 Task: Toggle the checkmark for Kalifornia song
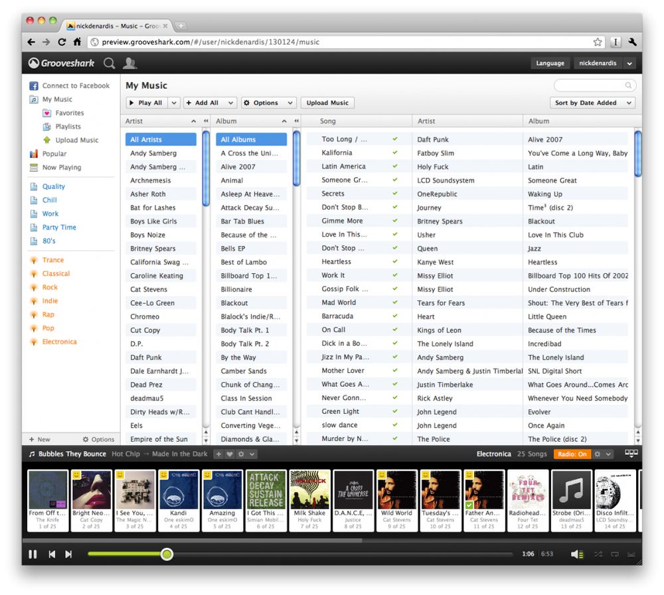pyautogui.click(x=395, y=153)
